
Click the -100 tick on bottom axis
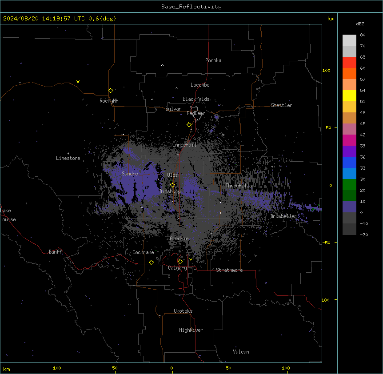click(56, 368)
